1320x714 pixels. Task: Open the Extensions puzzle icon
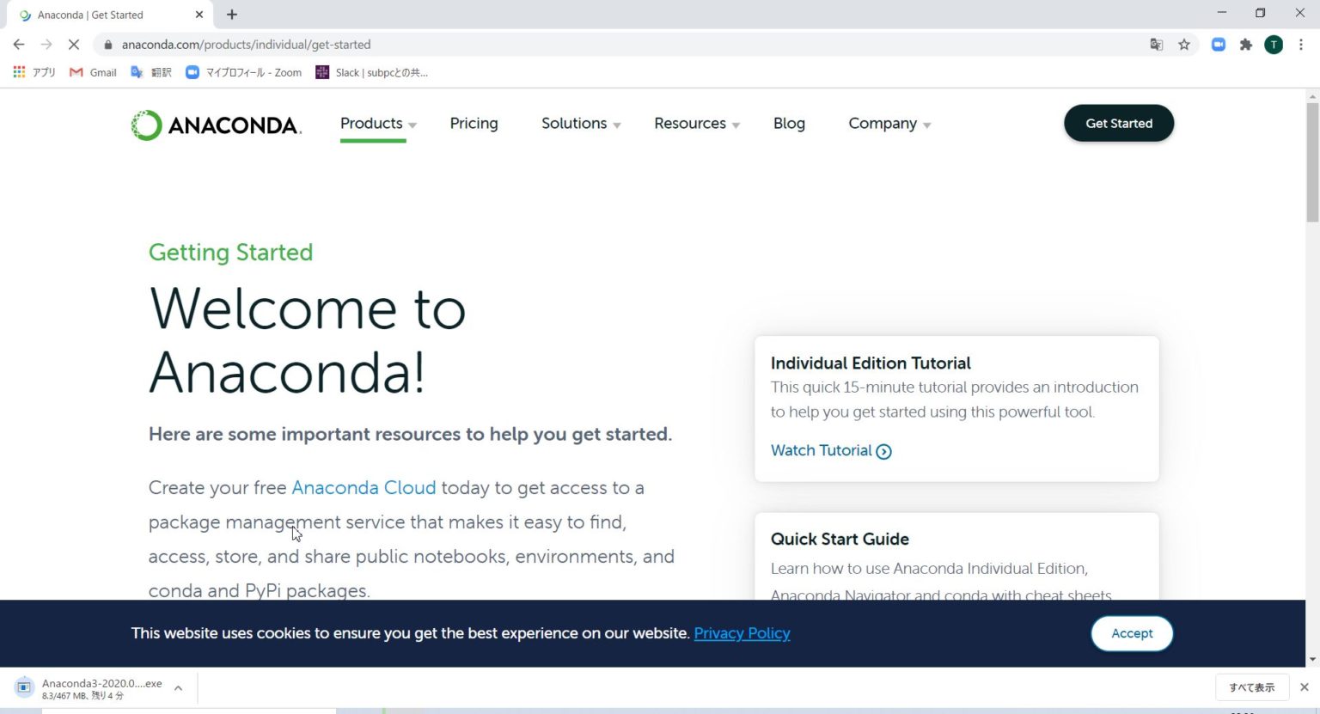click(x=1245, y=44)
